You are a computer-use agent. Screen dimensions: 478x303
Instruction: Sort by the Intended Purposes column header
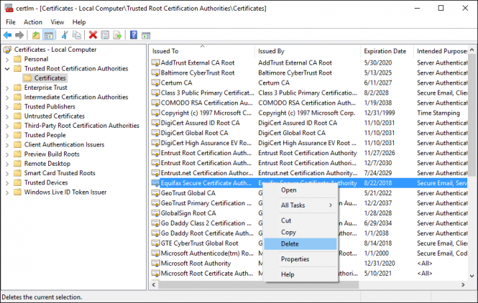pyautogui.click(x=441, y=51)
